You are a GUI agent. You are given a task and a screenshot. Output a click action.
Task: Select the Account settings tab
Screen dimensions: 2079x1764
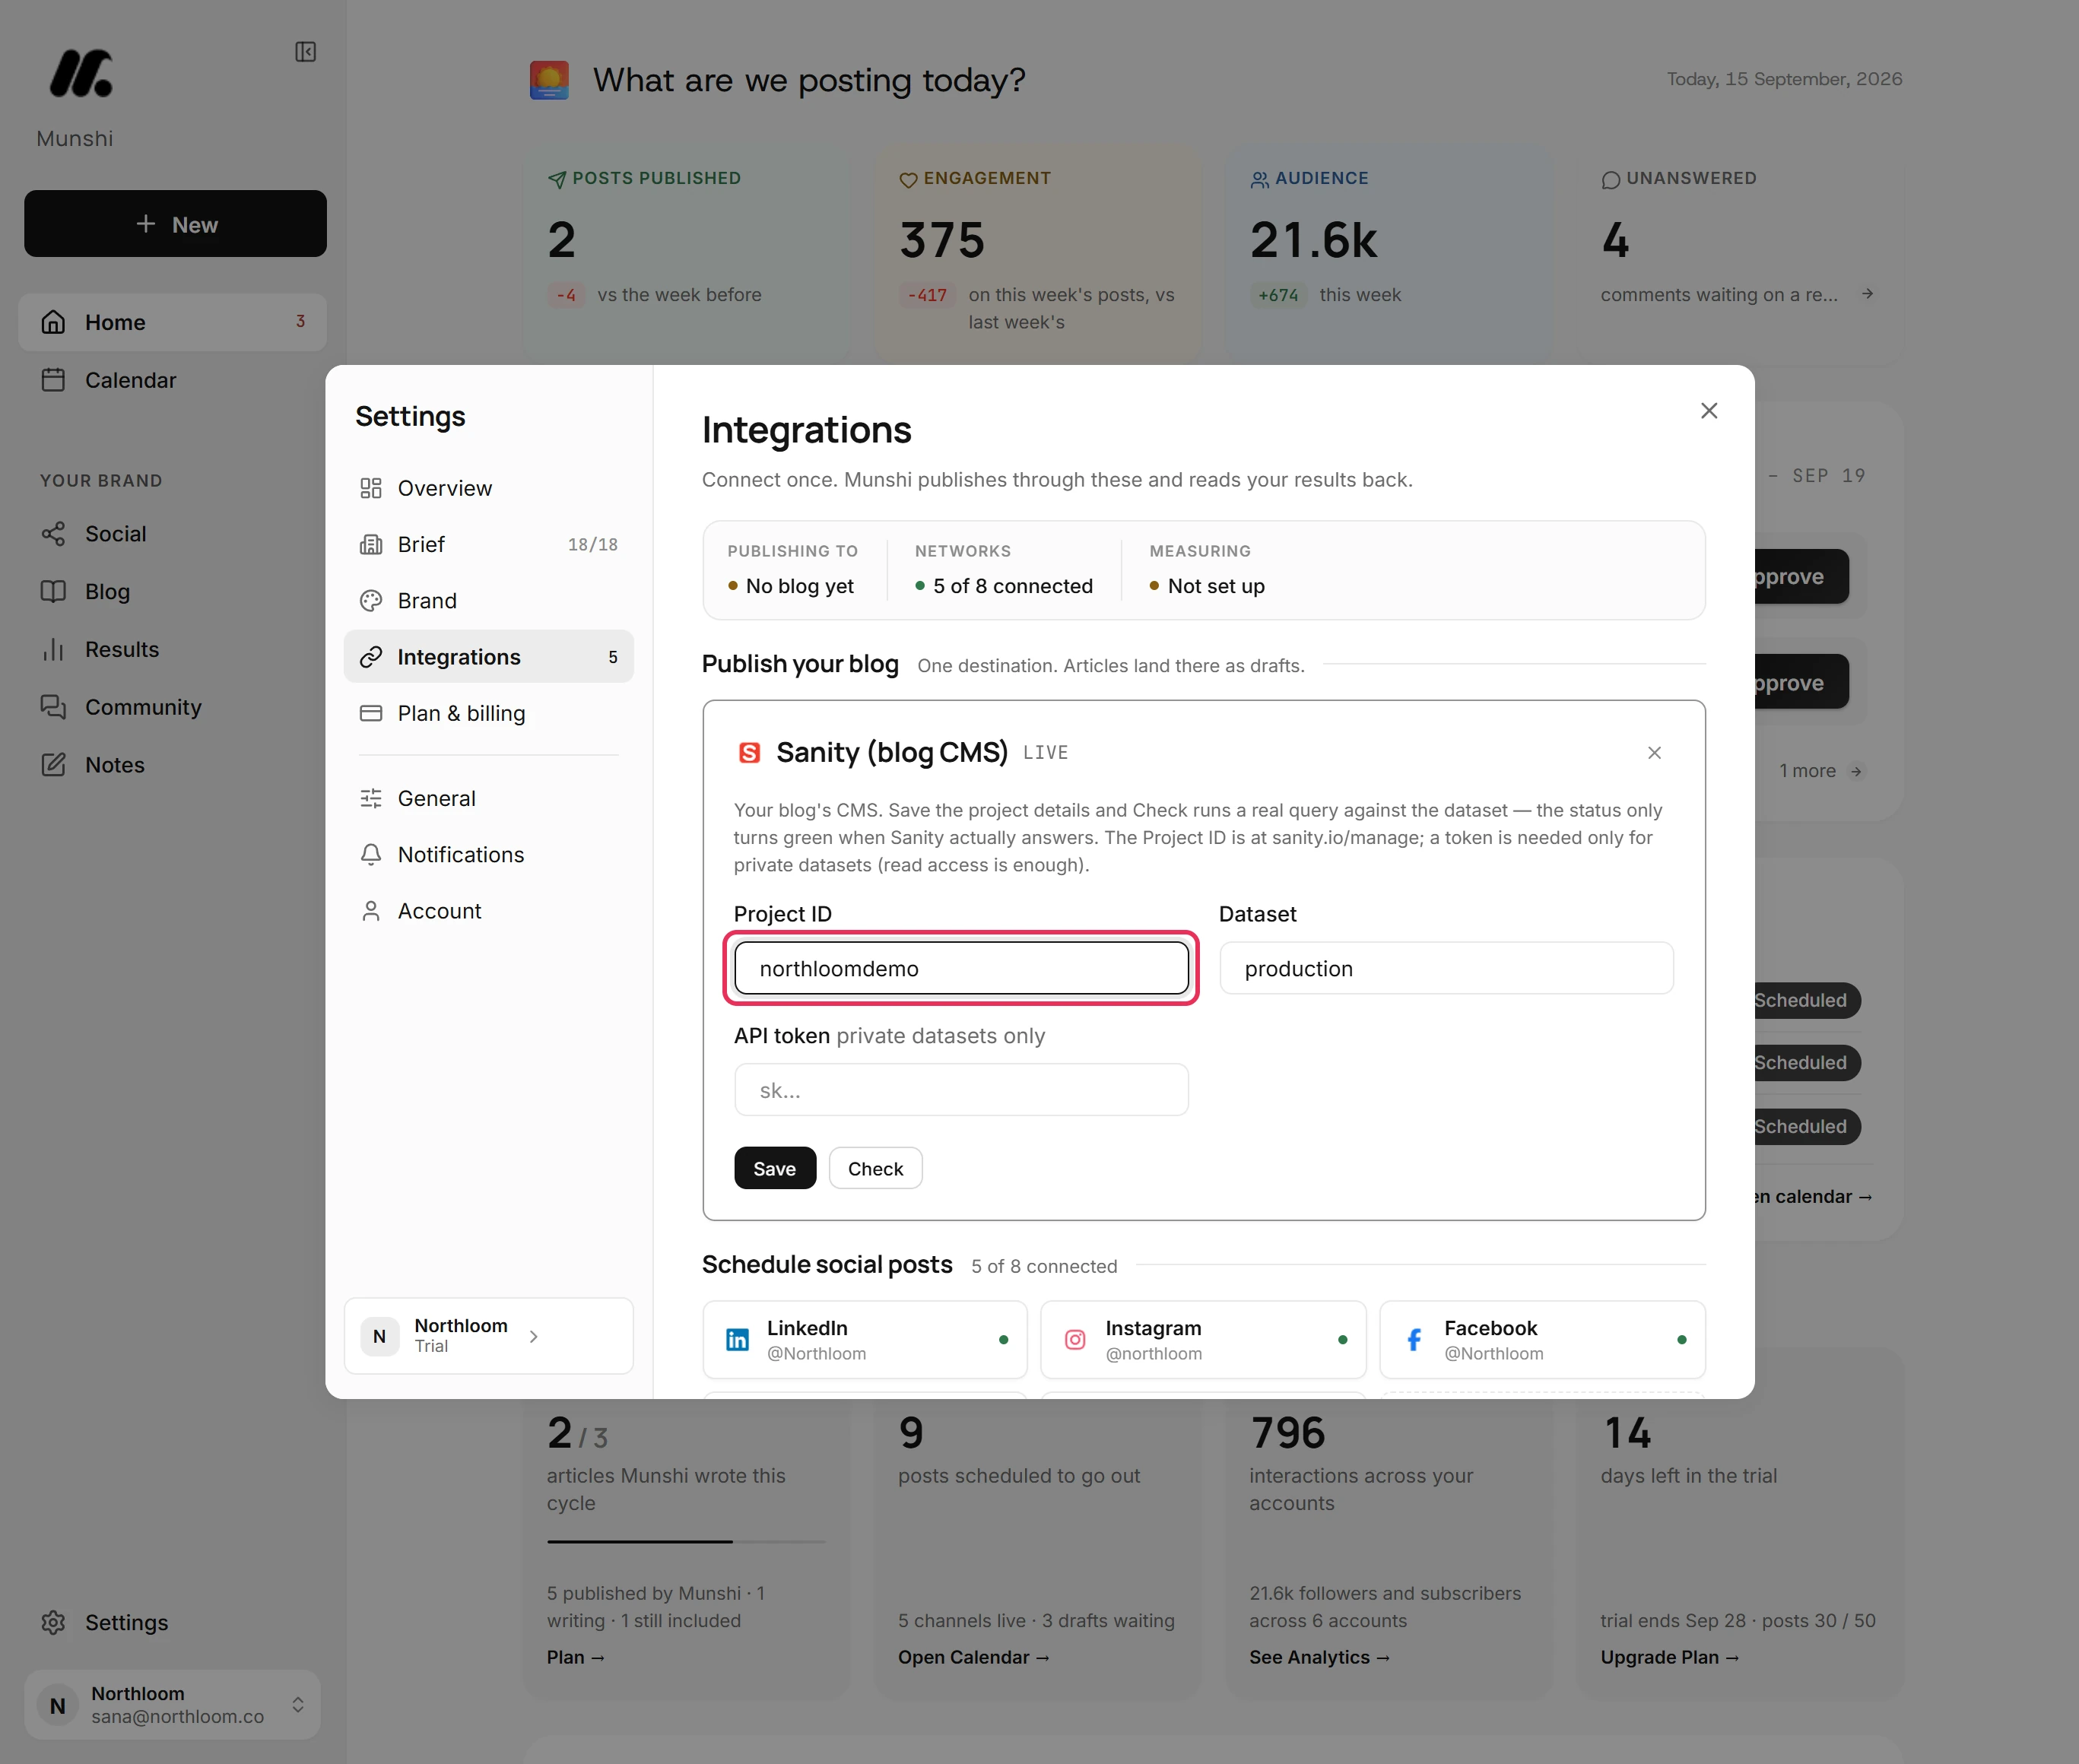[488, 910]
